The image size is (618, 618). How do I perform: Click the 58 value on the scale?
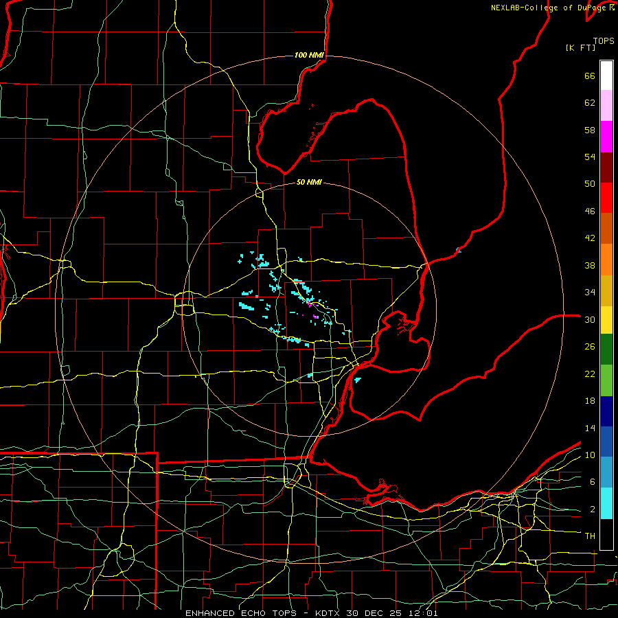(590, 130)
